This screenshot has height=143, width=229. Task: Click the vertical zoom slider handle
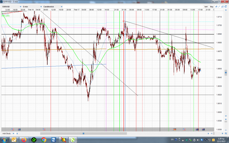[x=226, y=121]
